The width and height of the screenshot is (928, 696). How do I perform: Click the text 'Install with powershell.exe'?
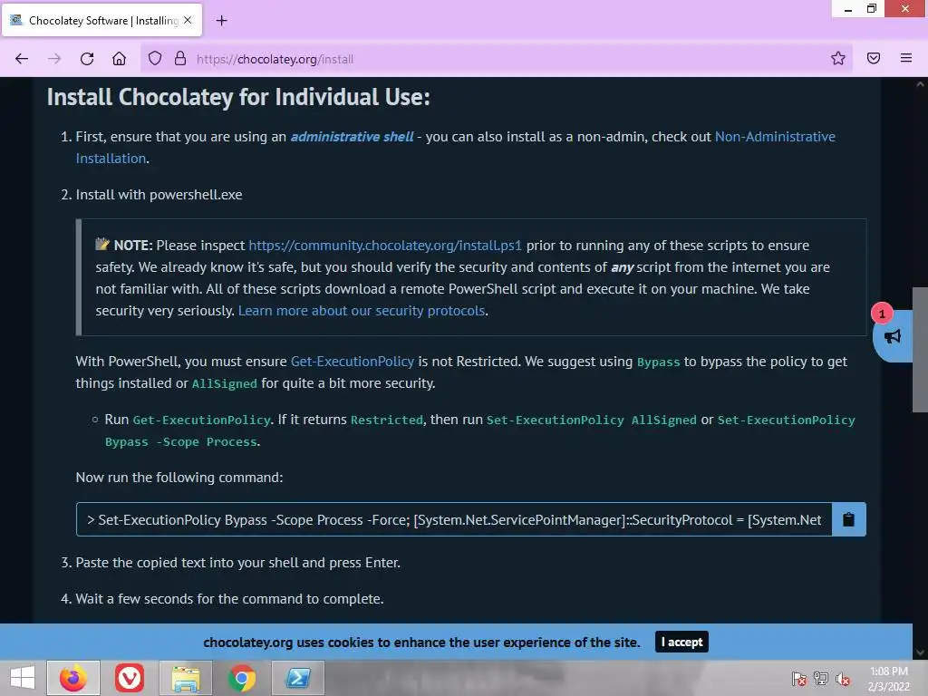(x=159, y=195)
